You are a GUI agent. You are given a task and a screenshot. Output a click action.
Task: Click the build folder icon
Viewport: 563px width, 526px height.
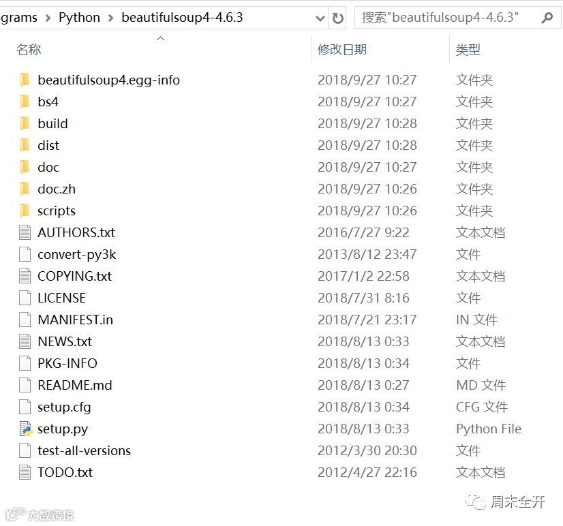pyautogui.click(x=25, y=123)
